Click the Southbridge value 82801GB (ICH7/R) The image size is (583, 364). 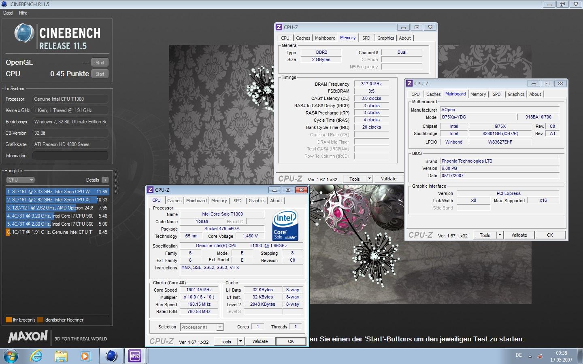tap(500, 134)
